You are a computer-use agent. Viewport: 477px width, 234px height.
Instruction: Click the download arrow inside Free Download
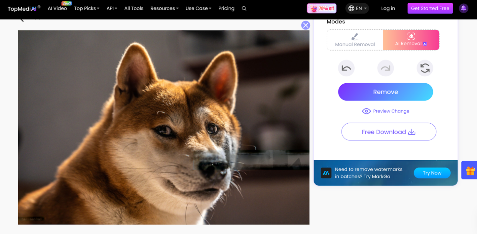click(x=412, y=132)
